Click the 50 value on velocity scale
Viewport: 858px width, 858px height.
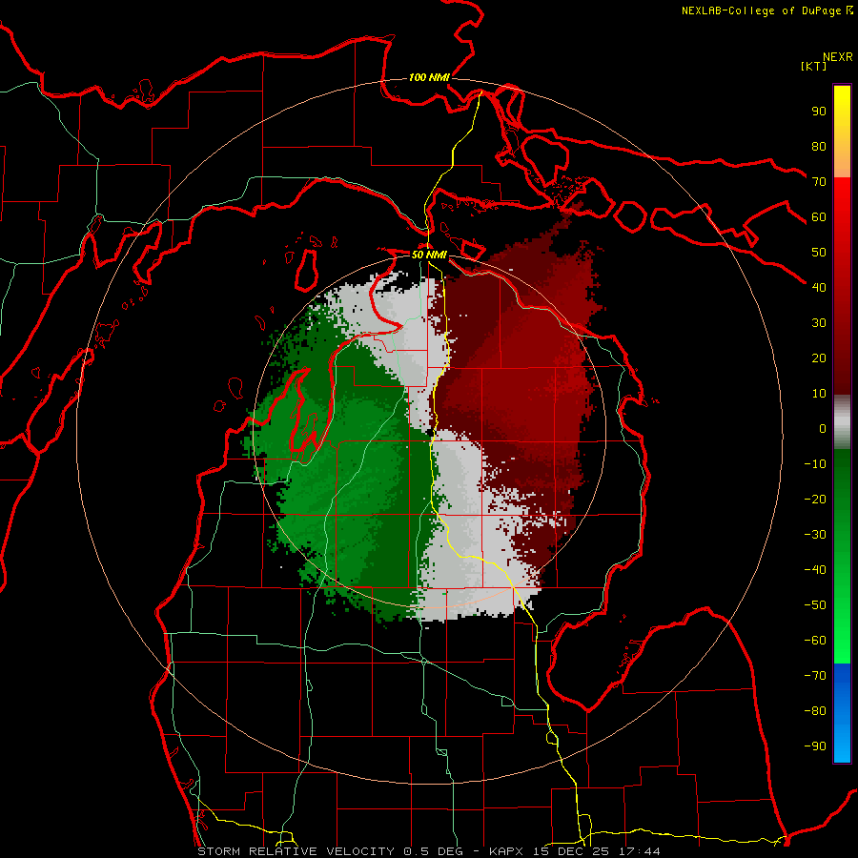click(x=819, y=253)
